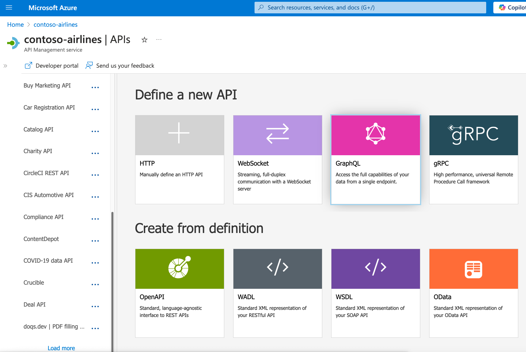
Task: Choose the WADL card title
Action: coord(246,297)
